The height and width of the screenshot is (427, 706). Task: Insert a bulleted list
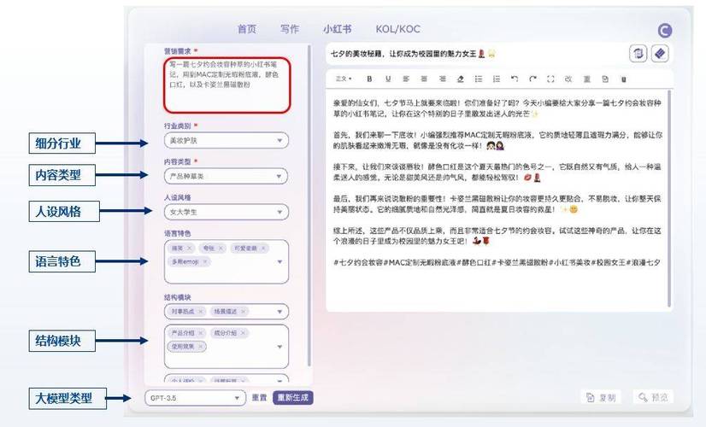click(478, 79)
